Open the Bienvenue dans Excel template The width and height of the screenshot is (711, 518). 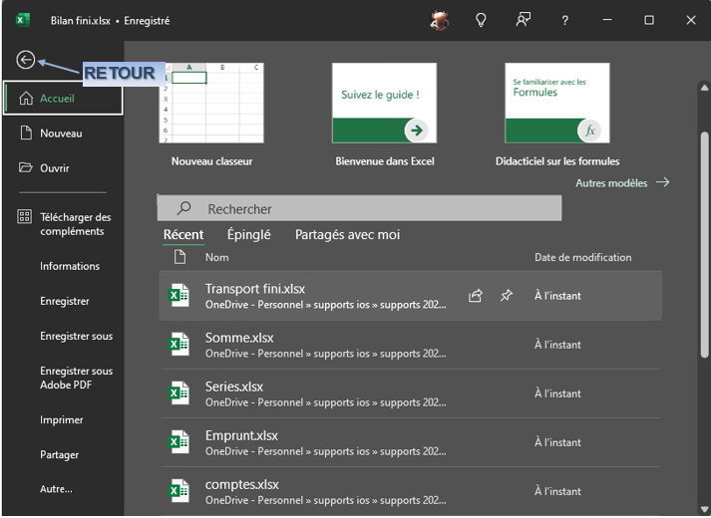pos(384,104)
